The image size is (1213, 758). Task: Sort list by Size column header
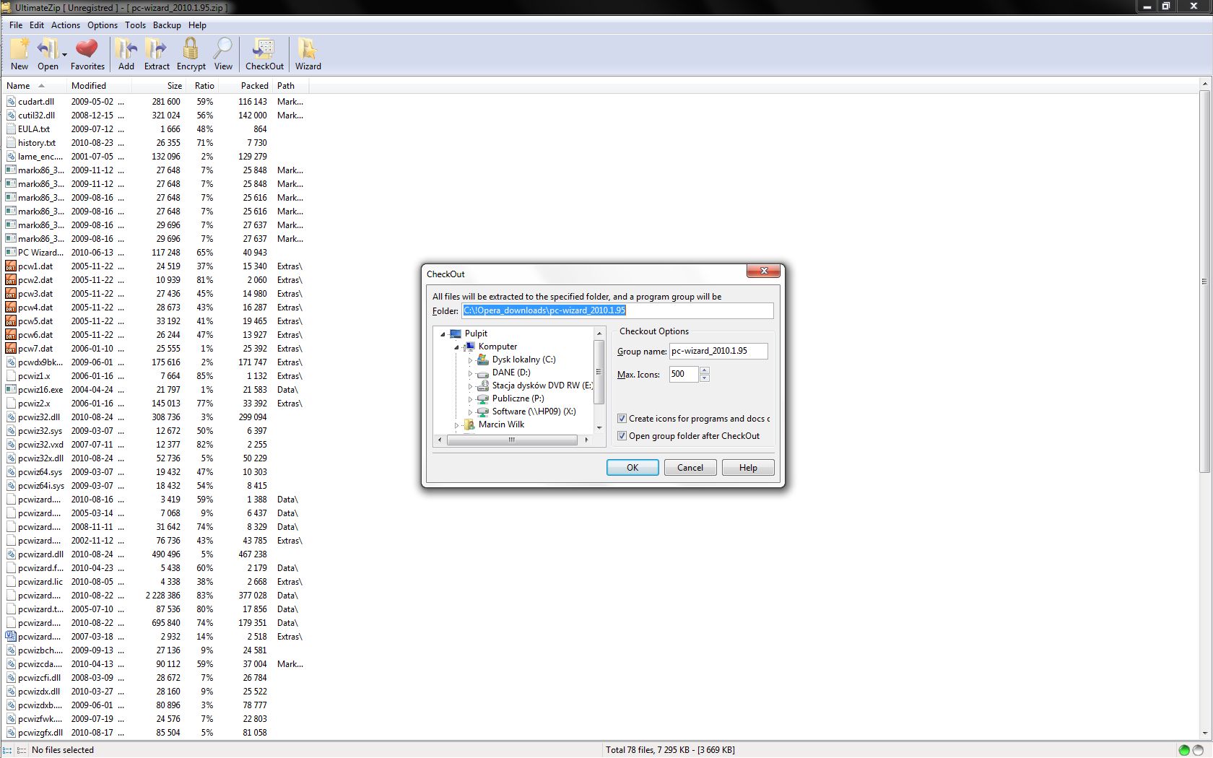point(159,86)
